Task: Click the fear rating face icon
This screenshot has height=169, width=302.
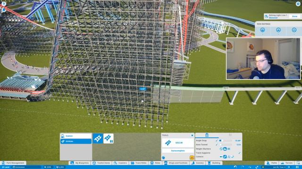Action: coord(278,30)
